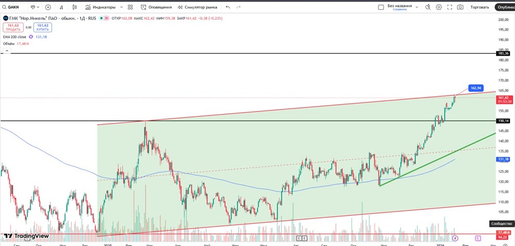The height and width of the screenshot is (246, 515).
Task: Click Без названия layout name
Action: click(x=400, y=6)
